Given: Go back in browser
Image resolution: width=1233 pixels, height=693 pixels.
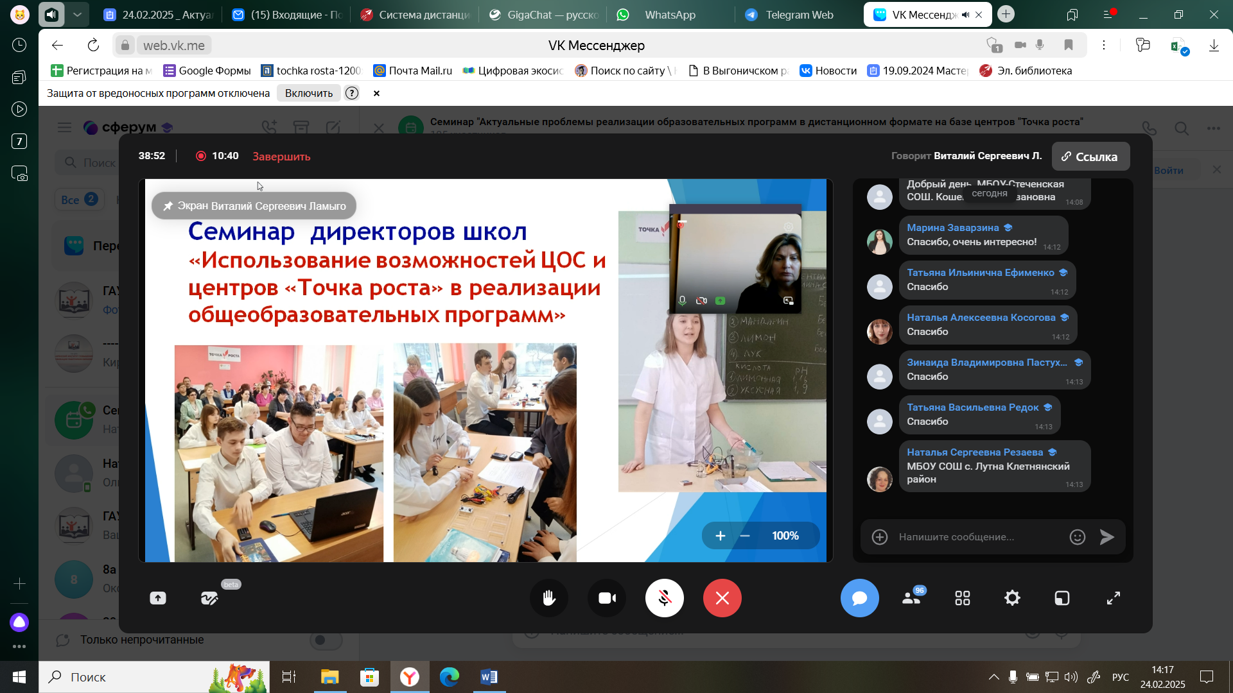Looking at the screenshot, I should point(57,45).
